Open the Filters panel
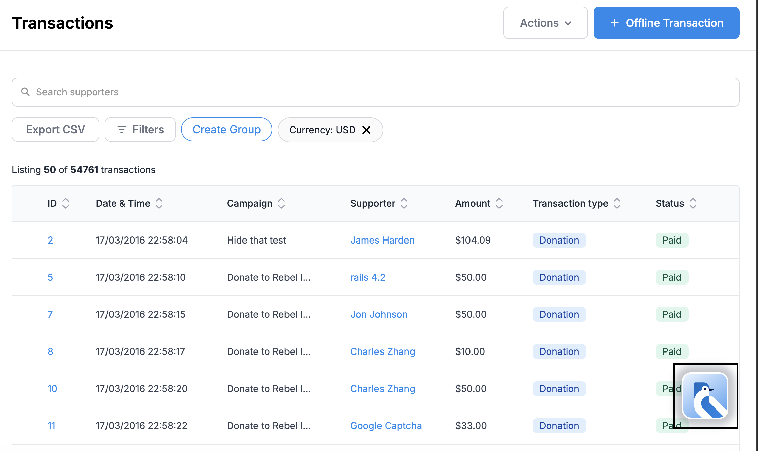This screenshot has width=758, height=451. coord(140,130)
